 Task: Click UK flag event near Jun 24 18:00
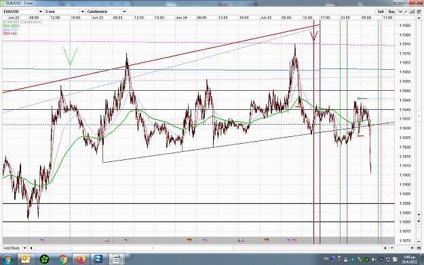tap(241, 240)
